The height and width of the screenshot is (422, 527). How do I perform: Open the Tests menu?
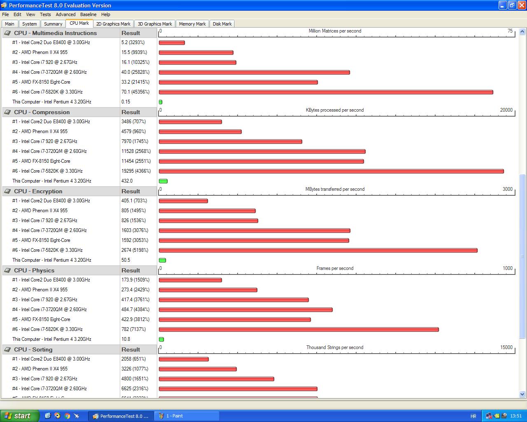pyautogui.click(x=45, y=14)
